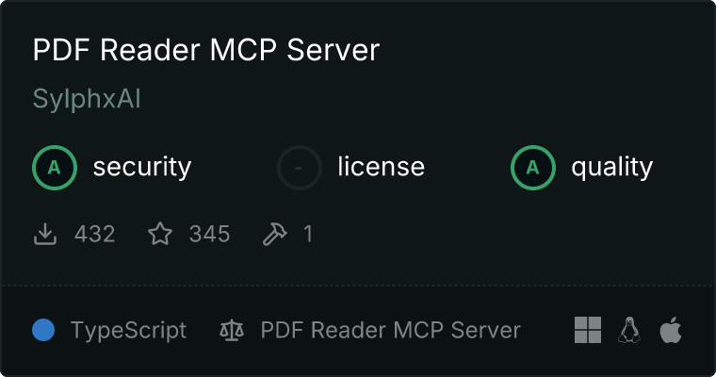Click the Linux penguin icon
Screen dimensions: 716x377
click(629, 330)
